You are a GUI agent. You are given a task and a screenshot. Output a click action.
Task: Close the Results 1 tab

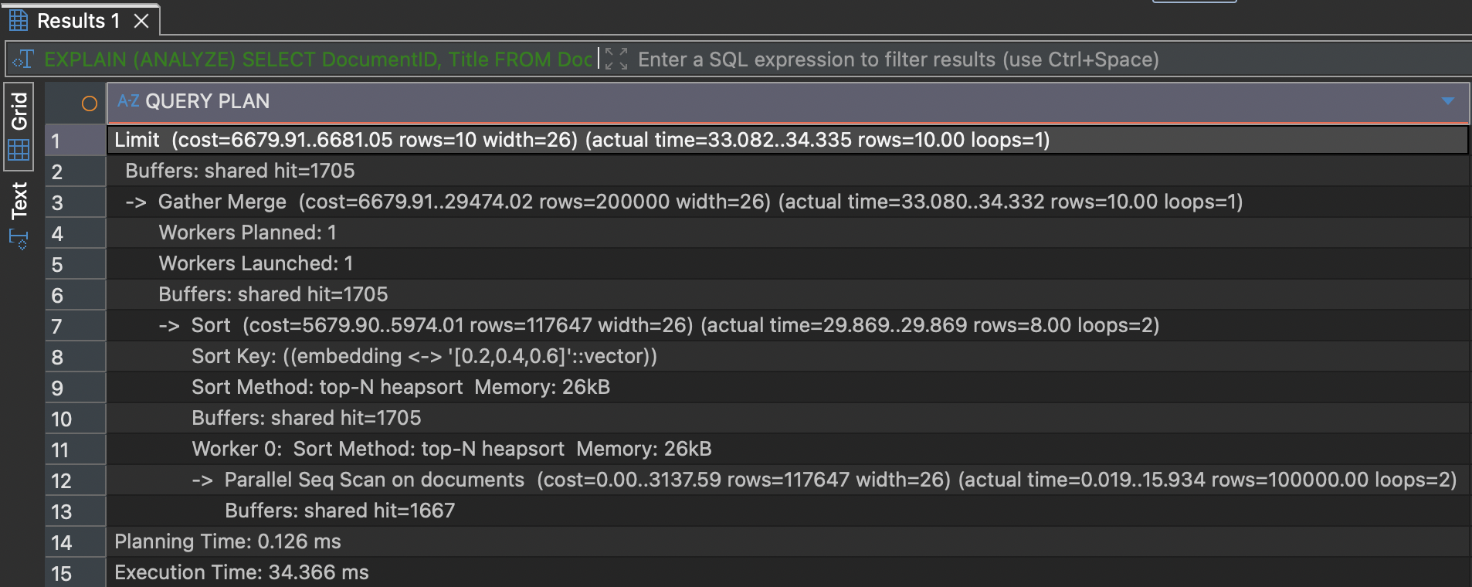point(141,21)
